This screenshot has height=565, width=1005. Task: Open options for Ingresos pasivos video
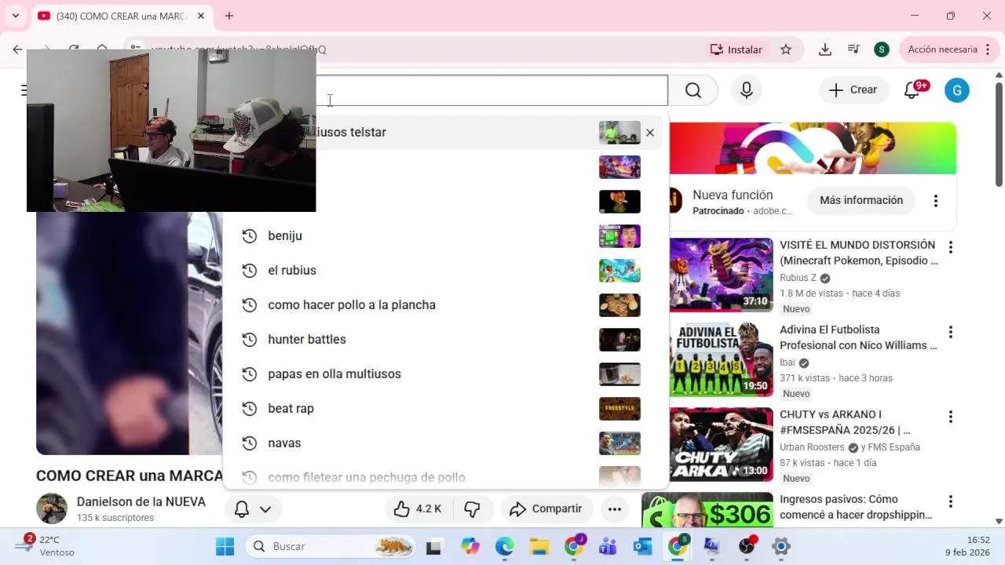coord(950,501)
